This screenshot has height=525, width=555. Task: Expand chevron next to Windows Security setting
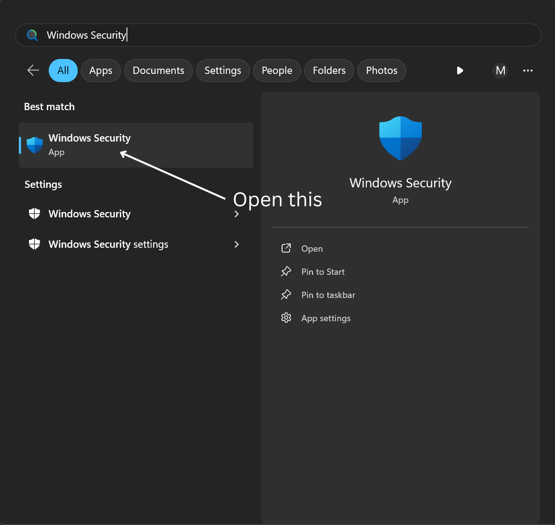click(236, 214)
